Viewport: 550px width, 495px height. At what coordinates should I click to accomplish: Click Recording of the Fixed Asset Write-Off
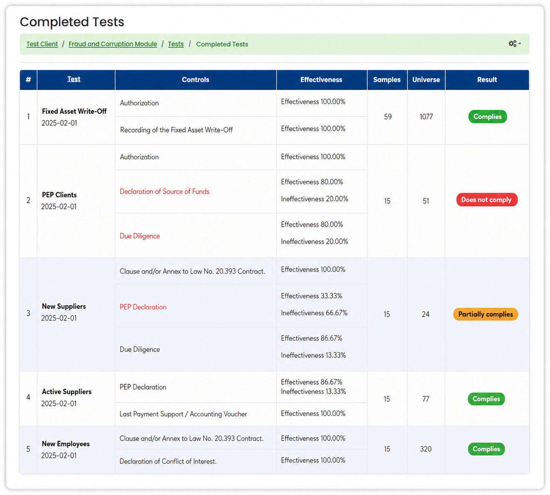pos(176,130)
